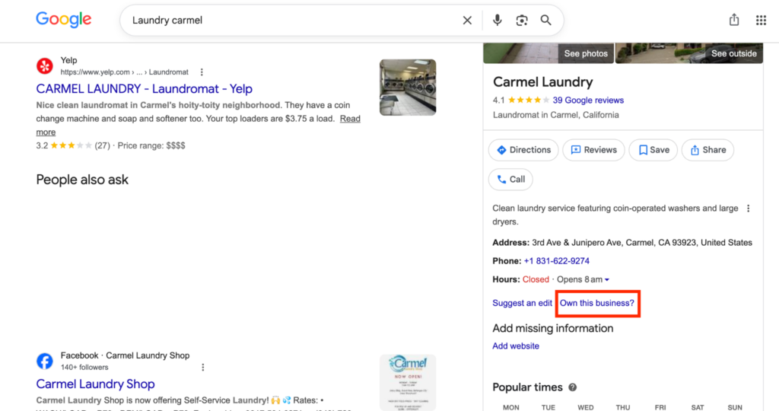Click the magnifying glass search button

(545, 21)
